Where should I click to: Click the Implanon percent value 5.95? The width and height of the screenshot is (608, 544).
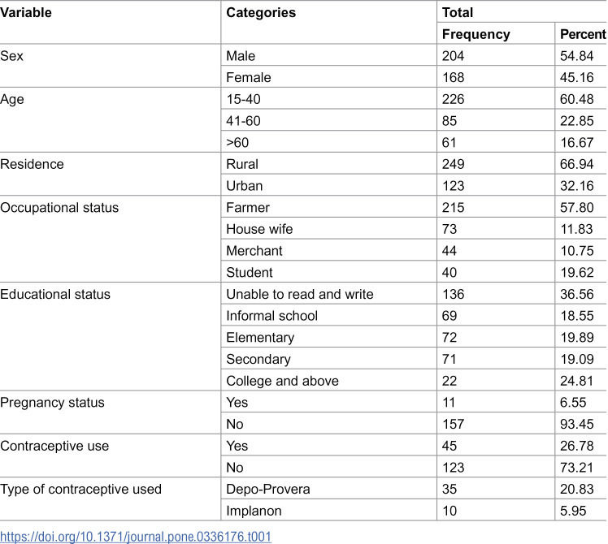(x=573, y=511)
